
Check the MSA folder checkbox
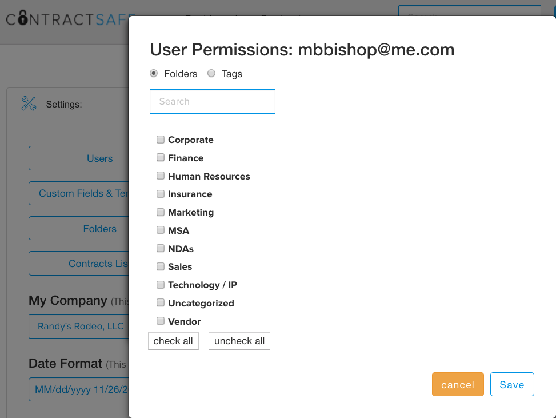[x=161, y=230]
